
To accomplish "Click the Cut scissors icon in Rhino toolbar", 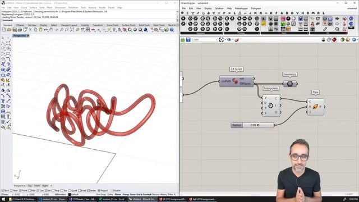I will click(30, 30).
